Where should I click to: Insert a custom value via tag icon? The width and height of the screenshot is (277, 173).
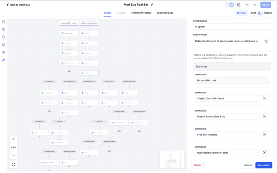click(266, 41)
